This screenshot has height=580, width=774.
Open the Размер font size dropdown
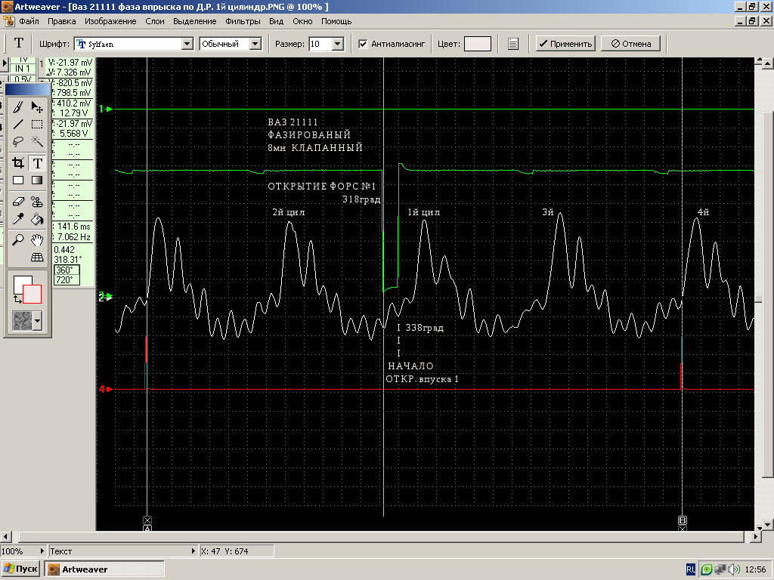click(x=337, y=44)
